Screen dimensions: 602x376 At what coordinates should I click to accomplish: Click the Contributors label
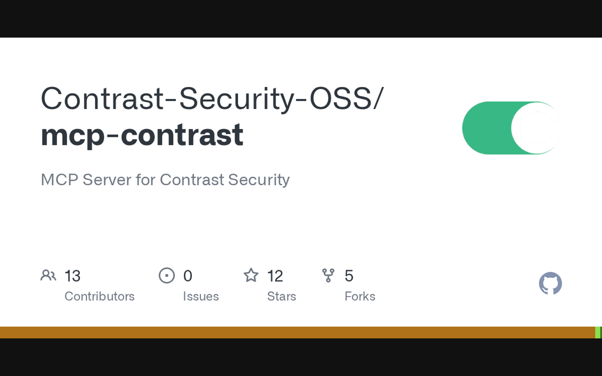click(x=99, y=296)
